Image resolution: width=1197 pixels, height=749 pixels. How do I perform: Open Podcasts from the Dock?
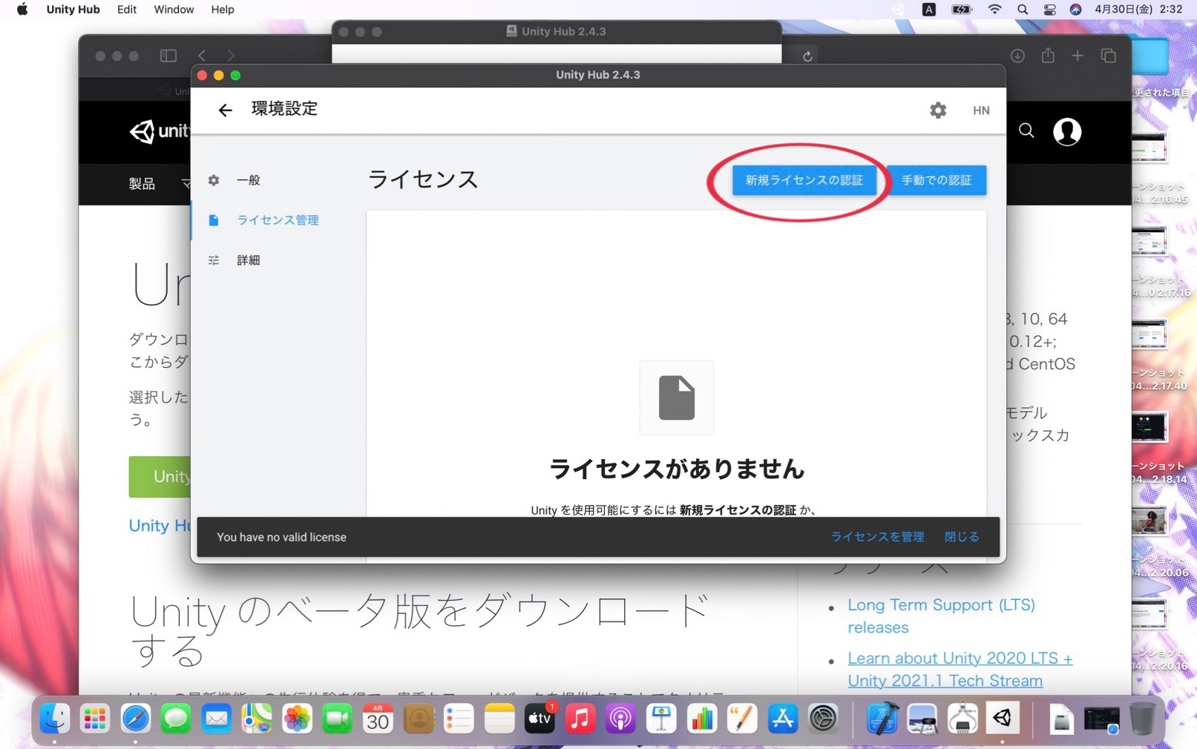pyautogui.click(x=620, y=719)
